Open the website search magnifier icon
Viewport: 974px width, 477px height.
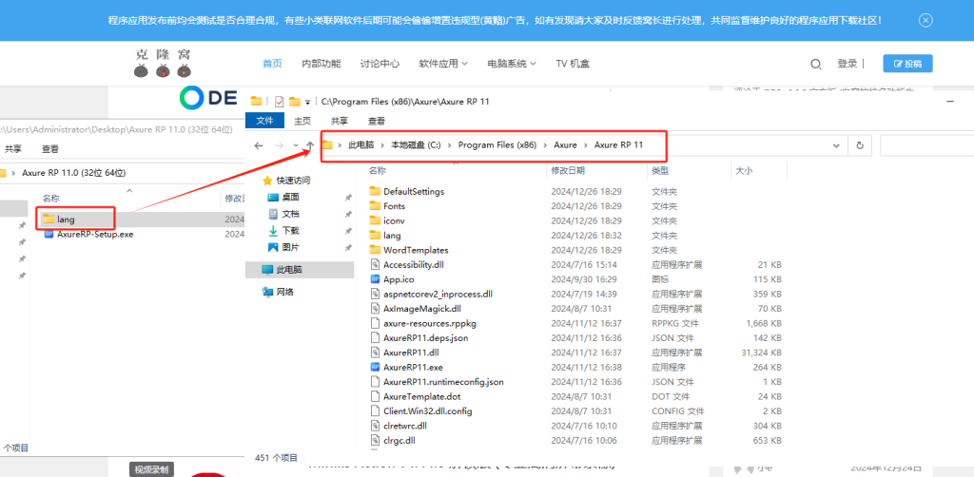pos(816,64)
